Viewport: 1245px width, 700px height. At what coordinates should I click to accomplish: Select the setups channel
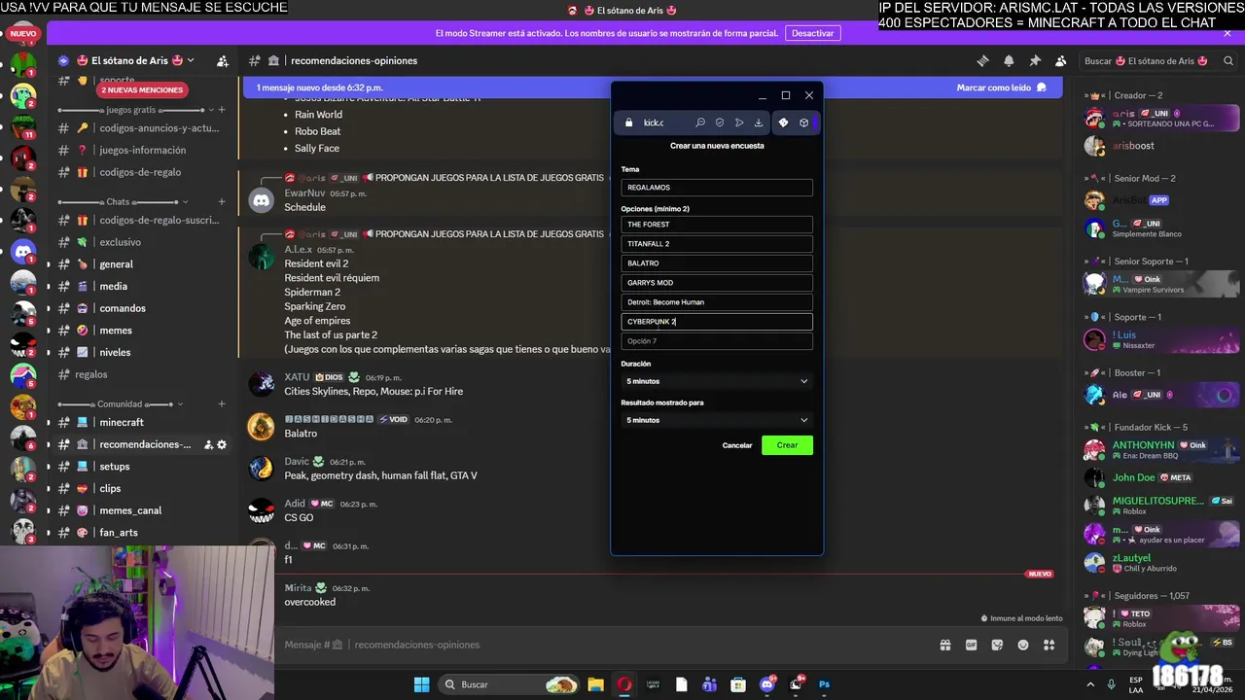[141, 467]
